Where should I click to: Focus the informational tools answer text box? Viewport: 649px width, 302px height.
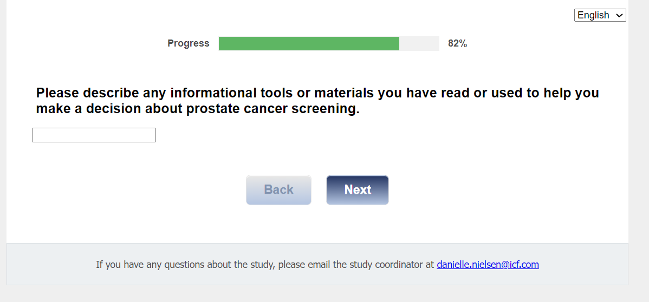[x=94, y=135]
